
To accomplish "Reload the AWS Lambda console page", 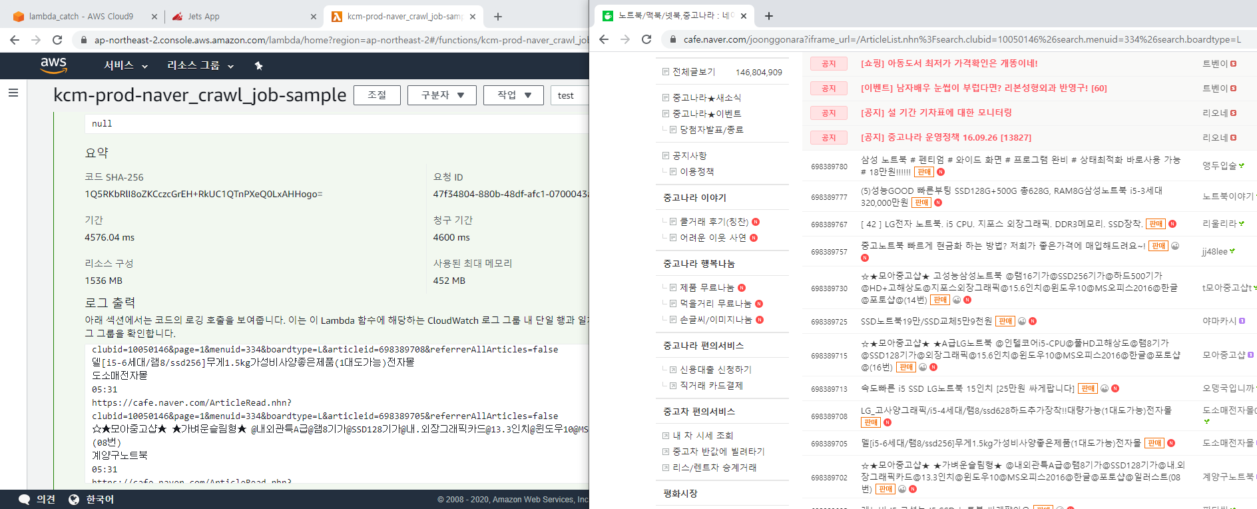I will point(57,40).
